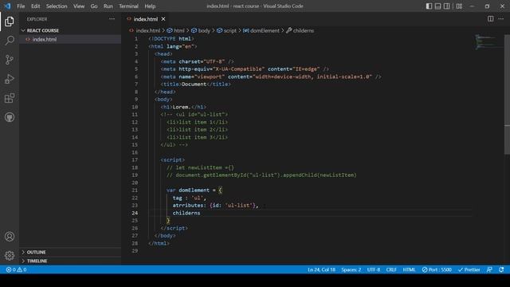Click the word childerns on line 24
Image resolution: width=510 pixels, height=287 pixels.
coord(186,213)
